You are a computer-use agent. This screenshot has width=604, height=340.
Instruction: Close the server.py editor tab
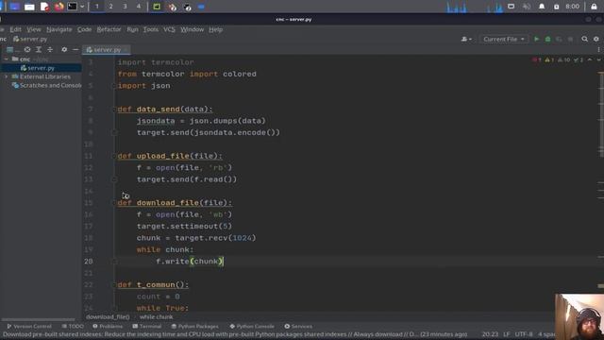click(x=126, y=49)
